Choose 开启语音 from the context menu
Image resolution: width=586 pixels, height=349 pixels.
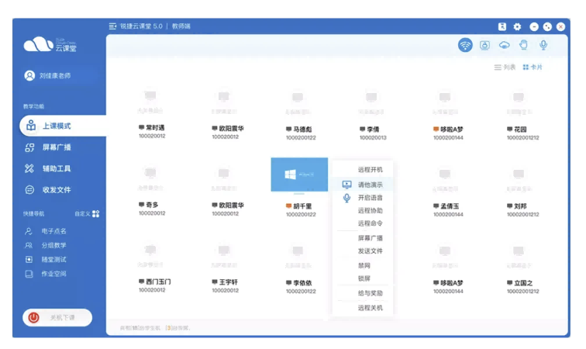pos(370,198)
